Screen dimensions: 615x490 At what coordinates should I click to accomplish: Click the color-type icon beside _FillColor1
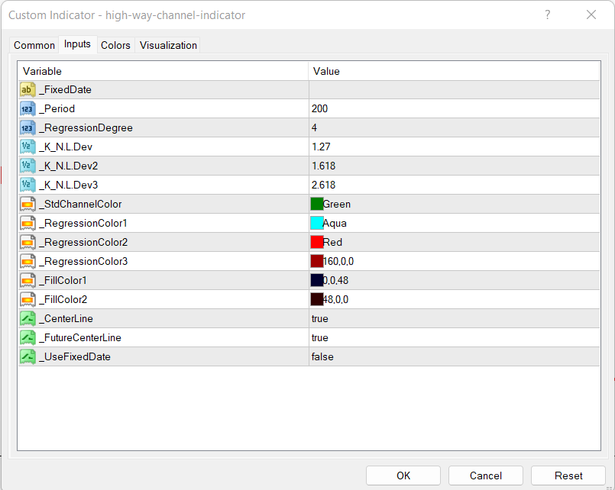[x=28, y=281]
